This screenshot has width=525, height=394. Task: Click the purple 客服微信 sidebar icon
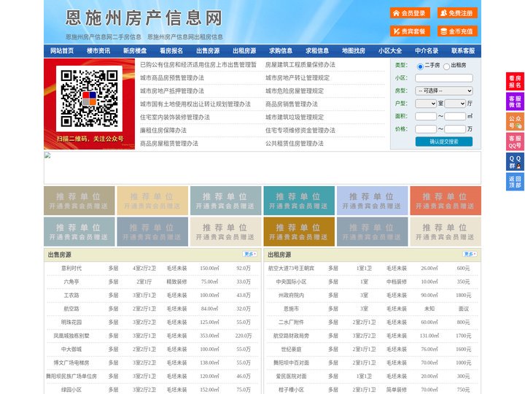click(x=515, y=101)
